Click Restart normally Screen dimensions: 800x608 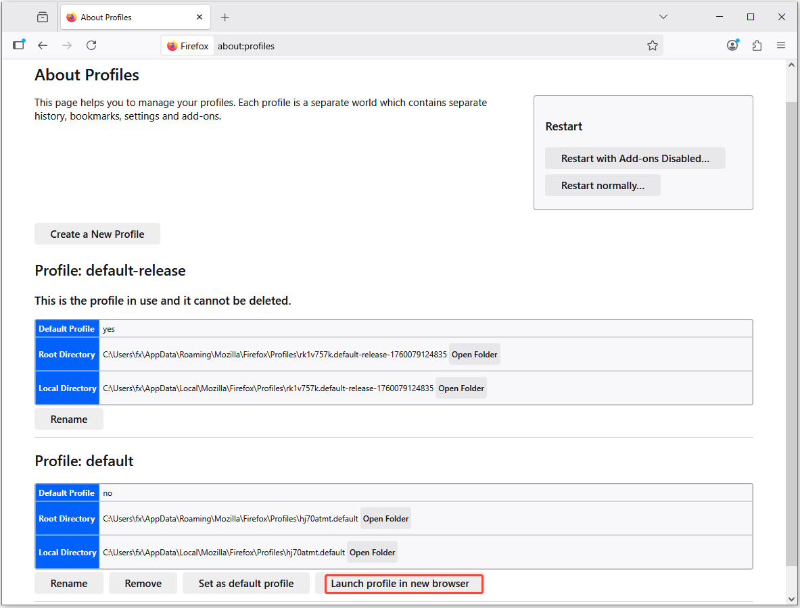(603, 185)
